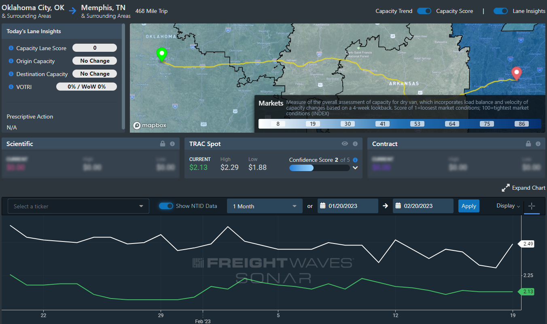547x324 pixels.
Task: Click the 2.25 label on the chart price axis
Action: tap(528, 275)
